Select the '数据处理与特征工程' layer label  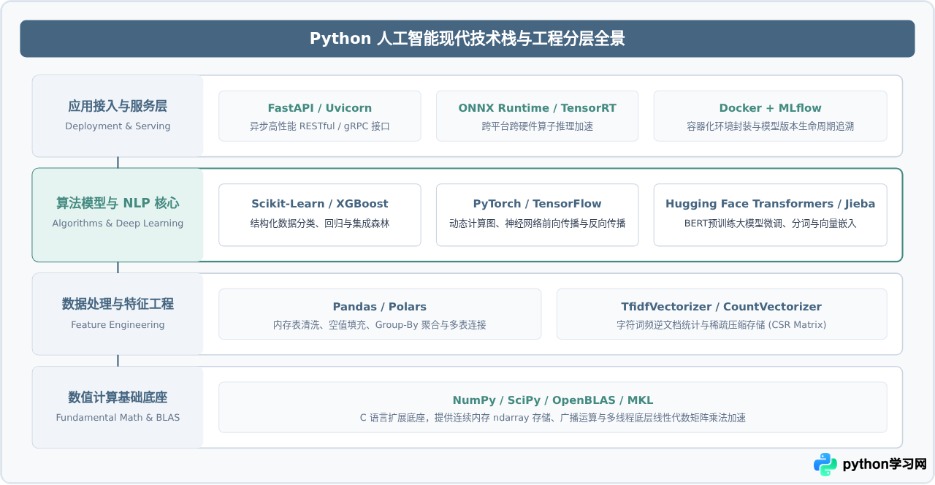click(x=118, y=304)
